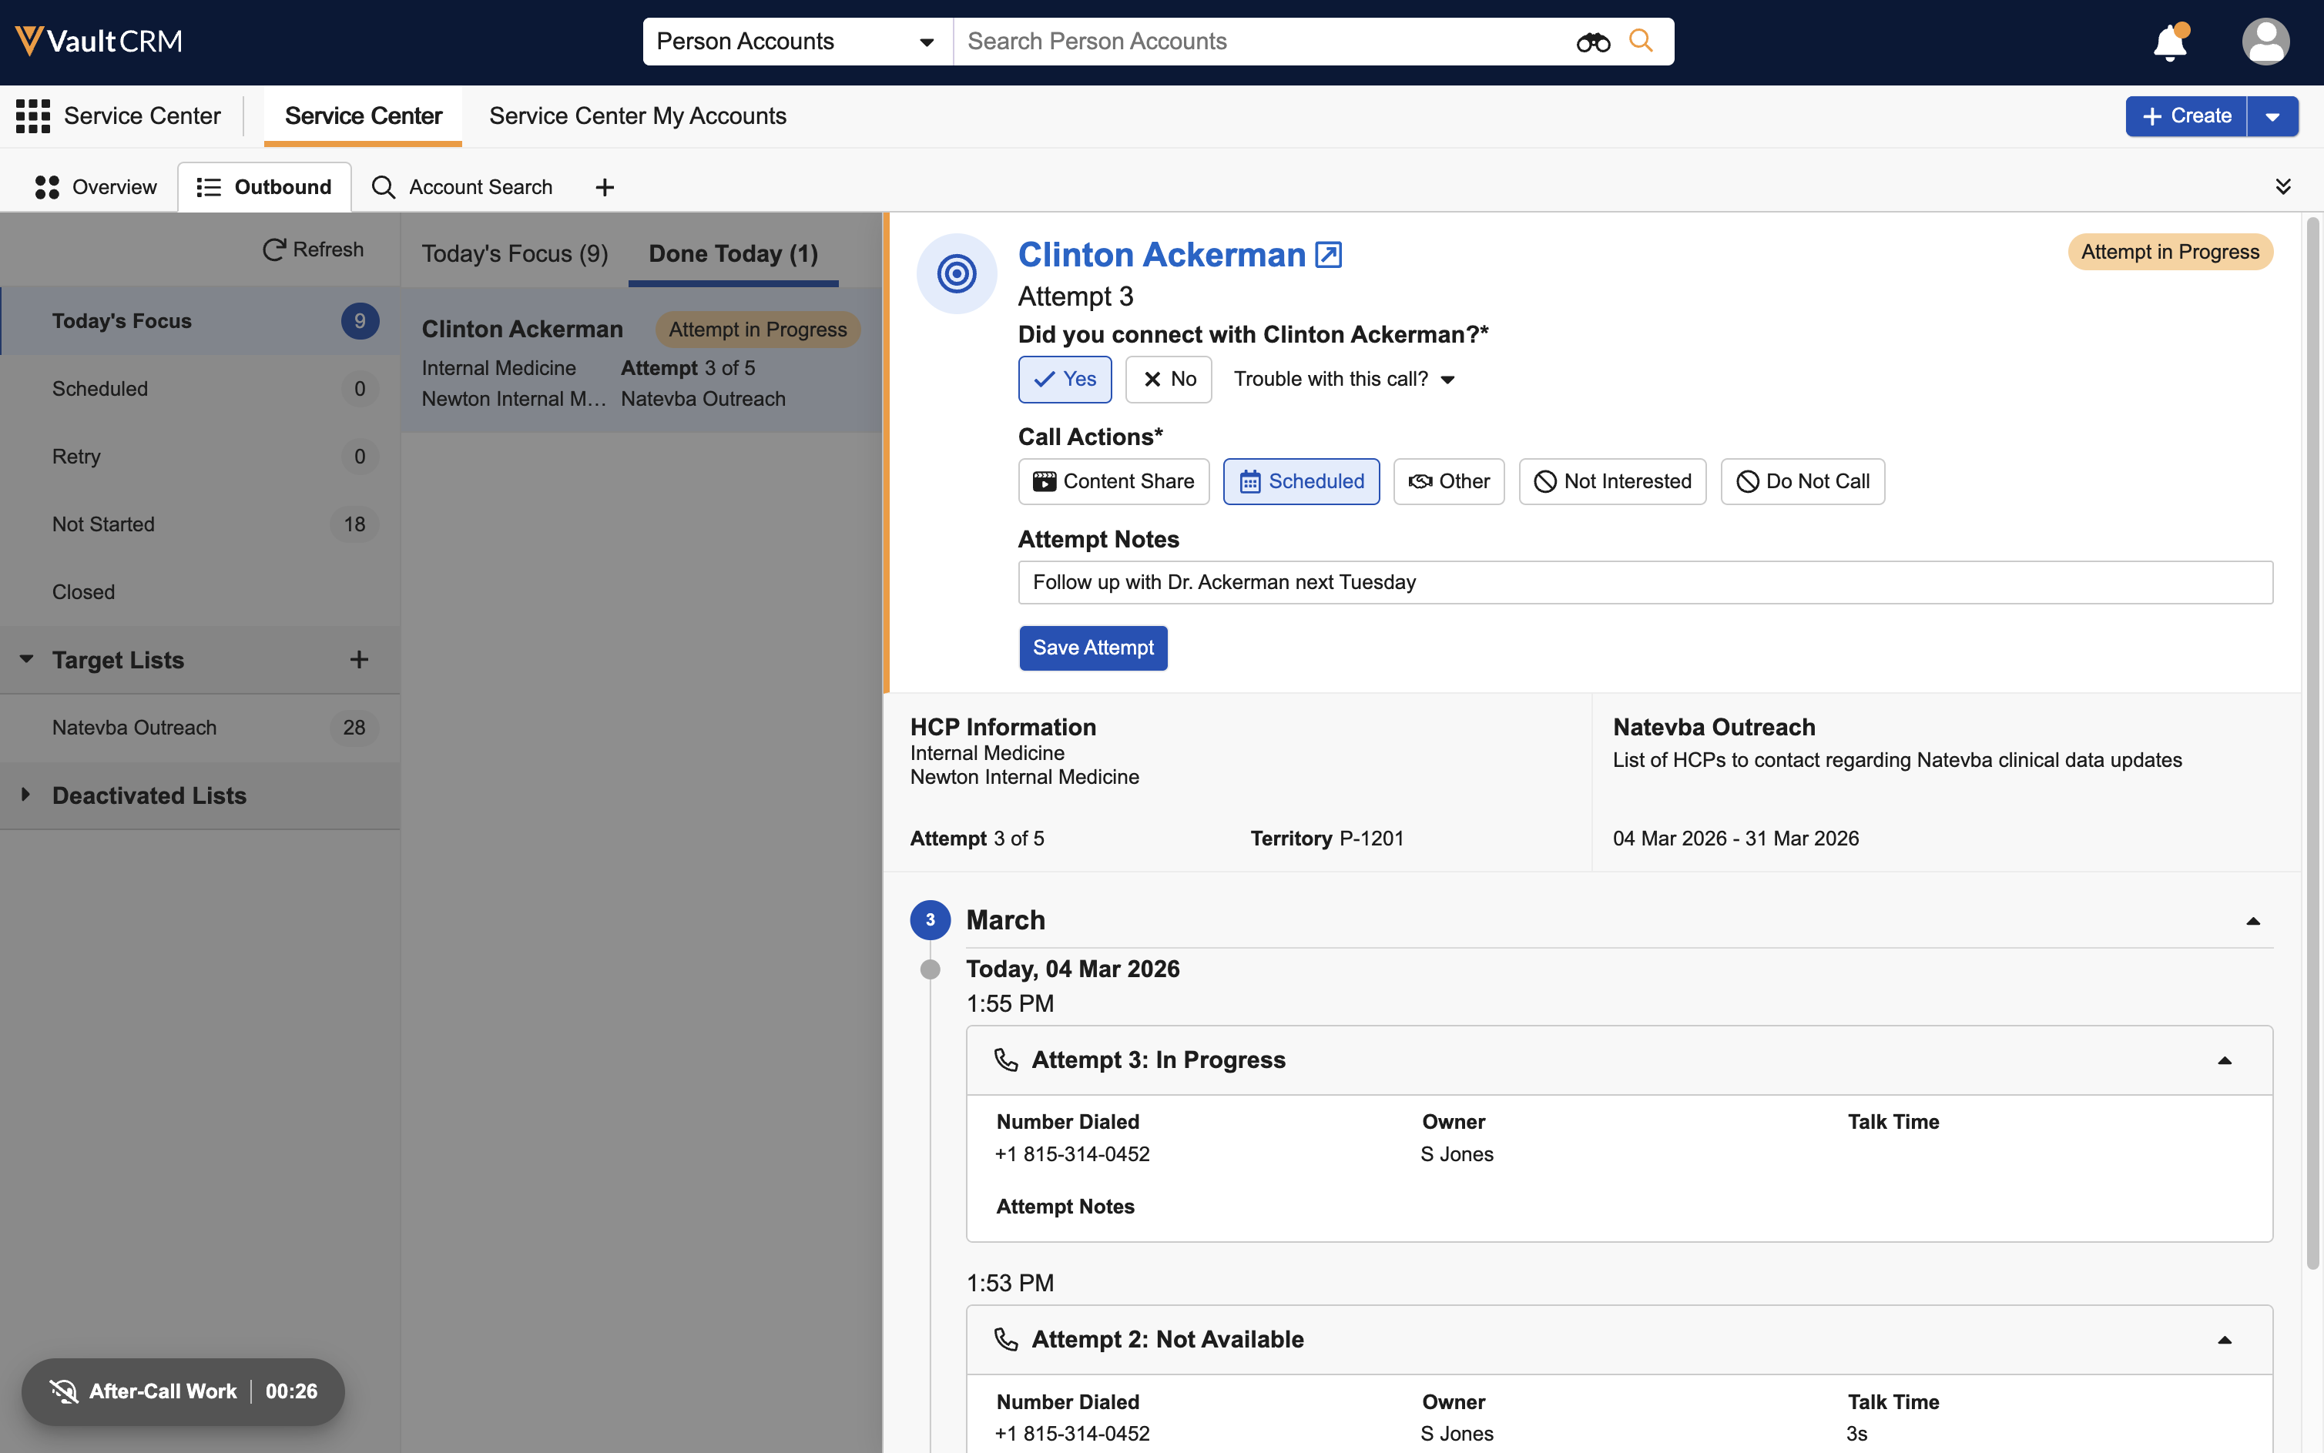Open Trouble with this call dropdown
The width and height of the screenshot is (2324, 1453).
1343,380
